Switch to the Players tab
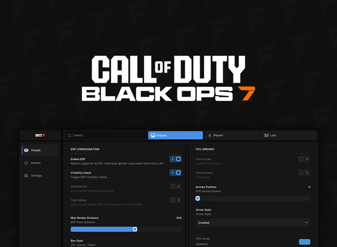The height and width of the screenshot is (247, 337). pos(232,135)
